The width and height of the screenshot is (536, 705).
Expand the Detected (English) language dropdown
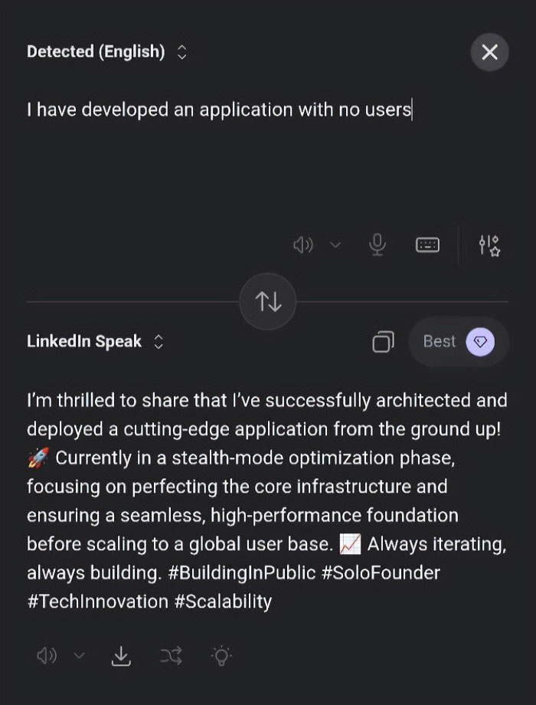click(181, 52)
